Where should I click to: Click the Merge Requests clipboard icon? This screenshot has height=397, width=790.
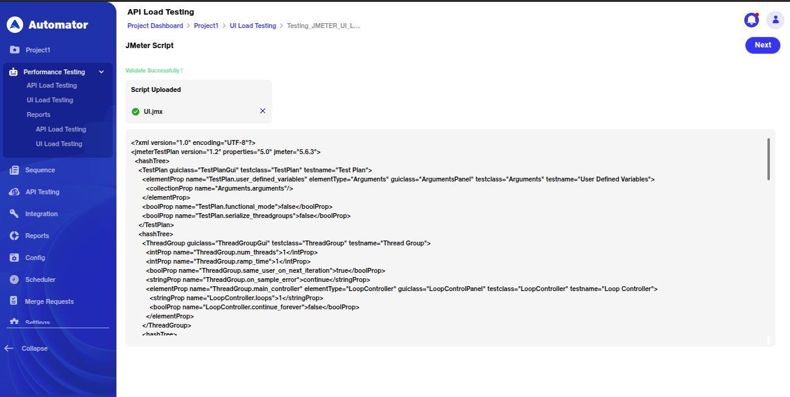pos(15,301)
